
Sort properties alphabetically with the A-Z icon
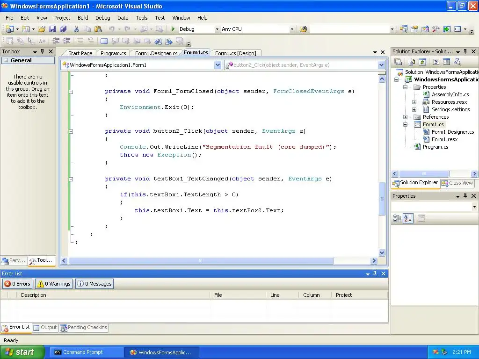[408, 218]
